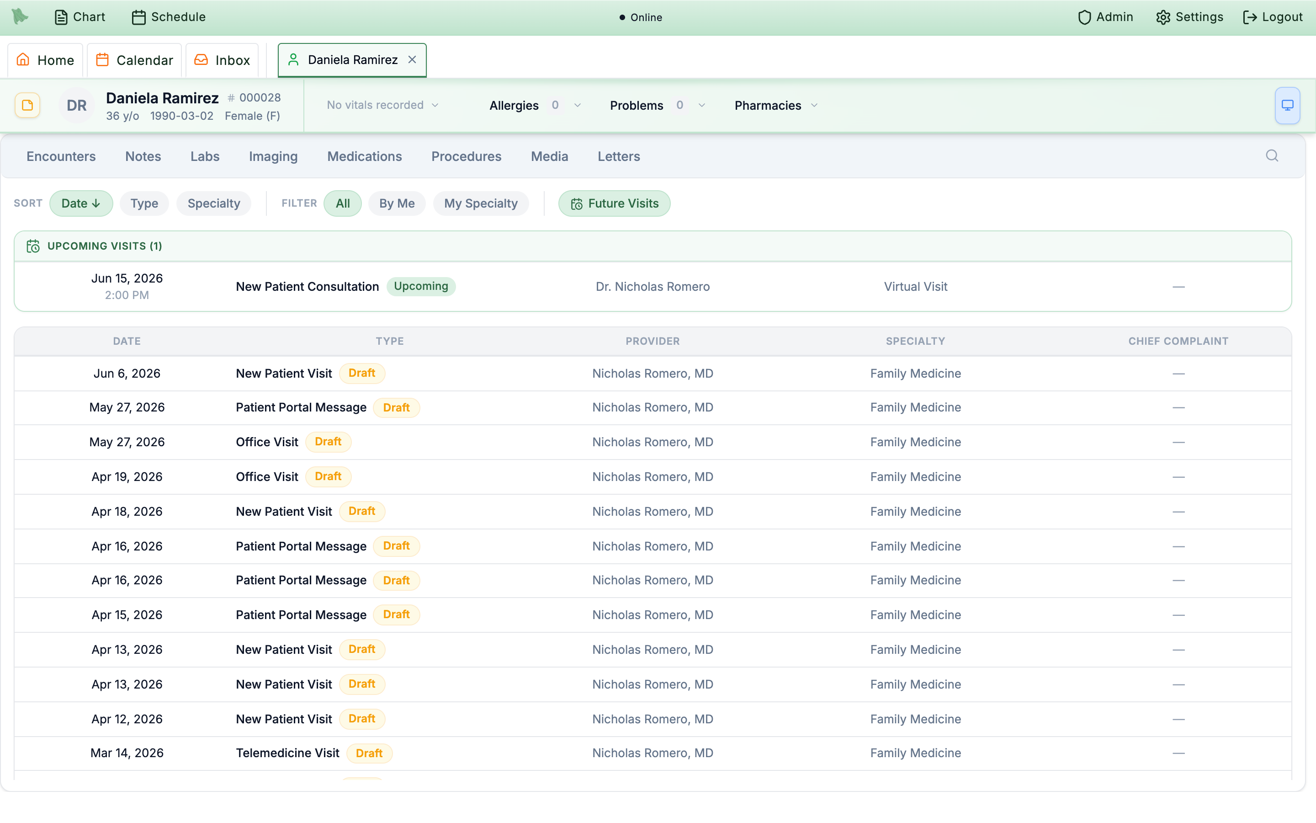Image resolution: width=1316 pixels, height=823 pixels.
Task: Click the CHIEF COMPLAINT column header
Action: pos(1178,341)
